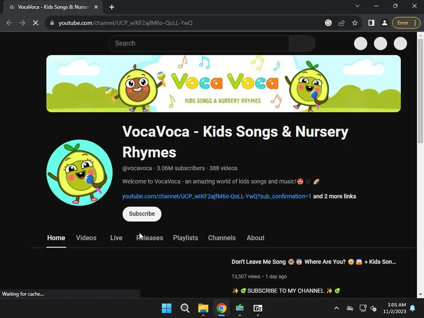The image size is (424, 318).
Task: Open the Chrome profile menu
Action: tap(385, 23)
